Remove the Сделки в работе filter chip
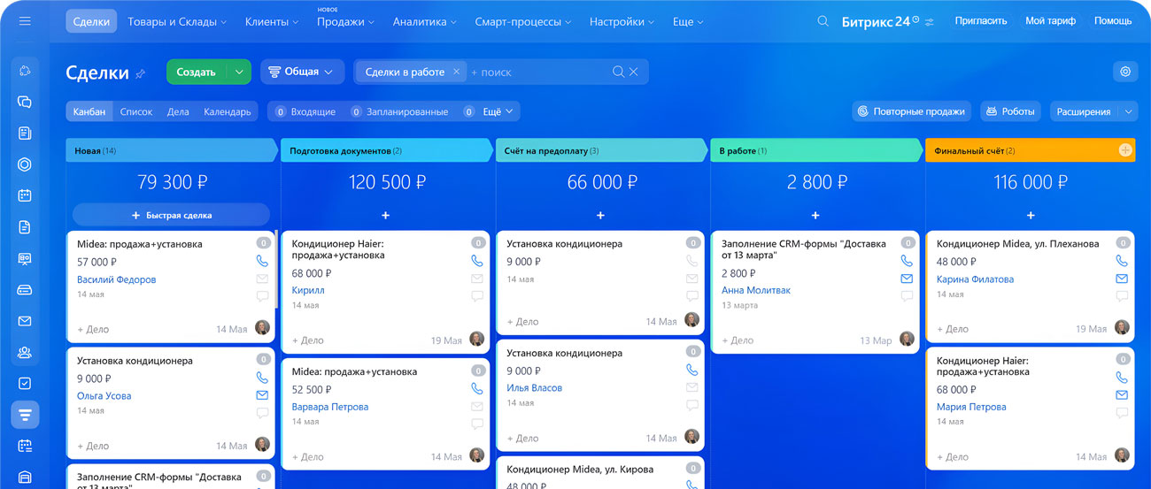The width and height of the screenshot is (1151, 489). pyautogui.click(x=456, y=72)
